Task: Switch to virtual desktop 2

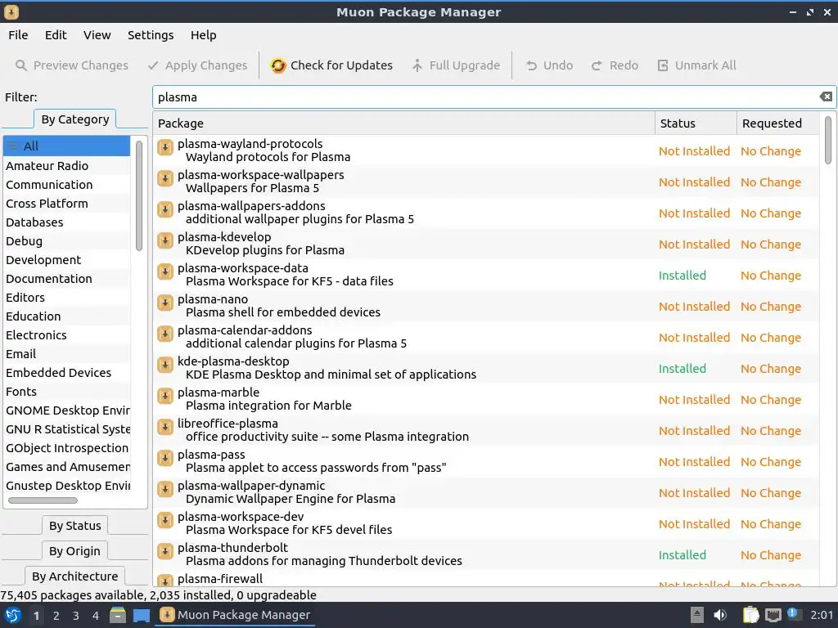Action: [x=56, y=616]
